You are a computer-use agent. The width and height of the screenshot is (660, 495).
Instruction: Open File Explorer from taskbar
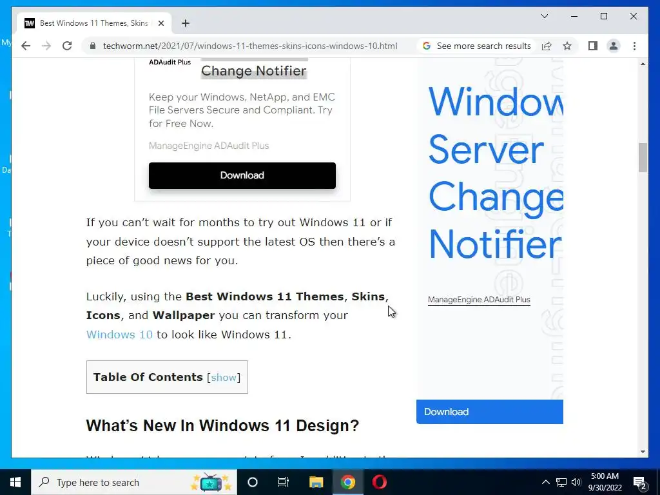(x=316, y=482)
